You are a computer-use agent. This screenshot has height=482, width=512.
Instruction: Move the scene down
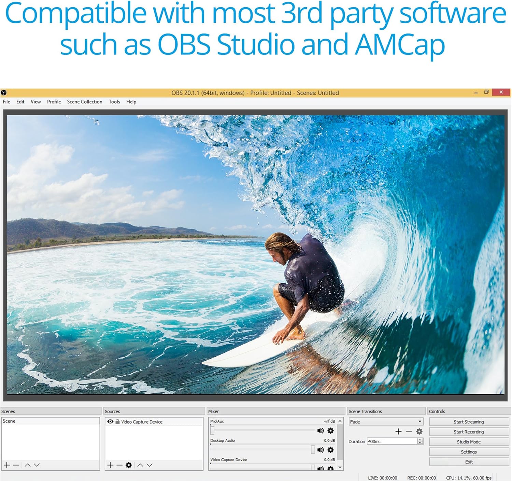(37, 465)
